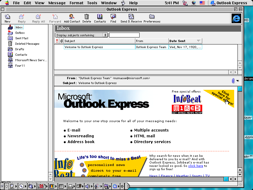Click the preview pane vertical scroll thumb
Screen dimensions: 253x190
click(240, 89)
